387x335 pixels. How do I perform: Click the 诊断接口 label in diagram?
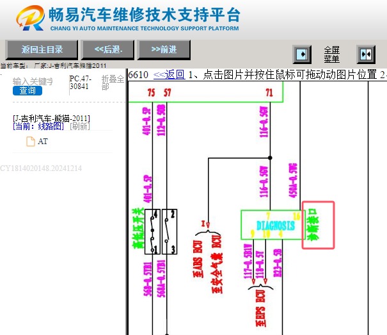pos(312,225)
